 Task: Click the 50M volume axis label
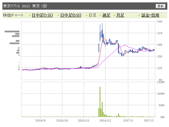click(x=162, y=105)
